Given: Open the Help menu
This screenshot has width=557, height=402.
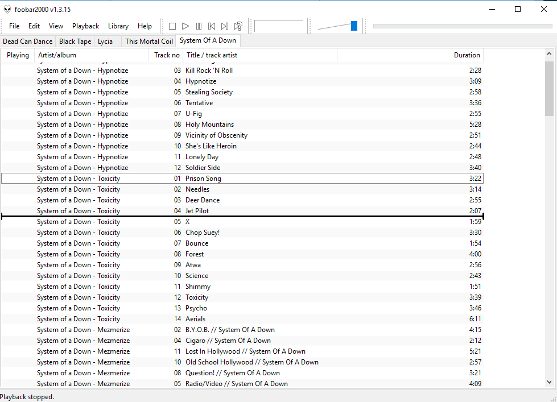Looking at the screenshot, I should [x=145, y=26].
